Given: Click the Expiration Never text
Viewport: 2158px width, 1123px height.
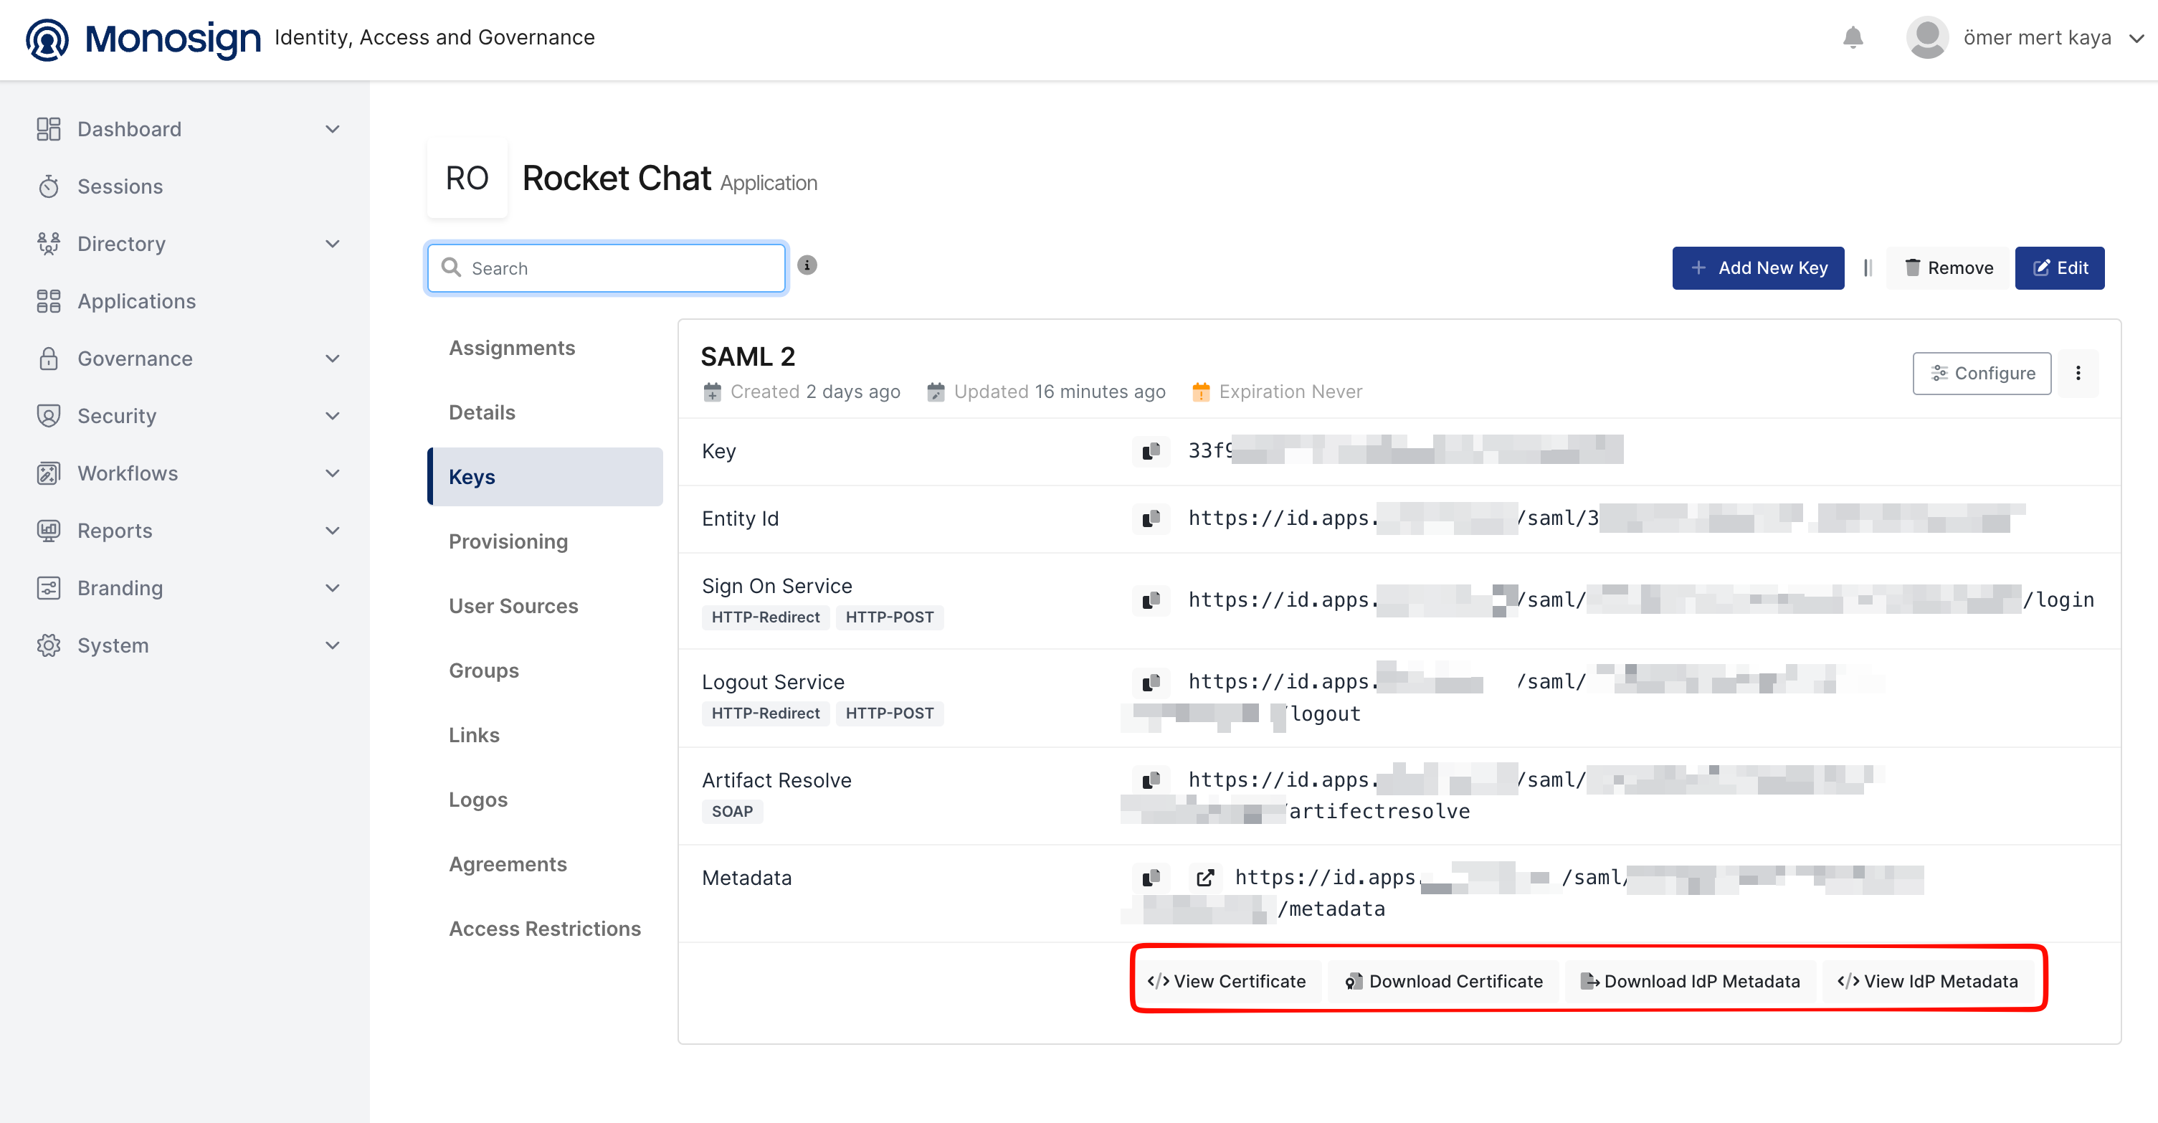Looking at the screenshot, I should 1290,392.
